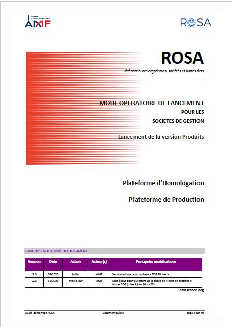This screenshot has height=327, width=232.
Task: Select version cell '1.0'
Action: 34,274
